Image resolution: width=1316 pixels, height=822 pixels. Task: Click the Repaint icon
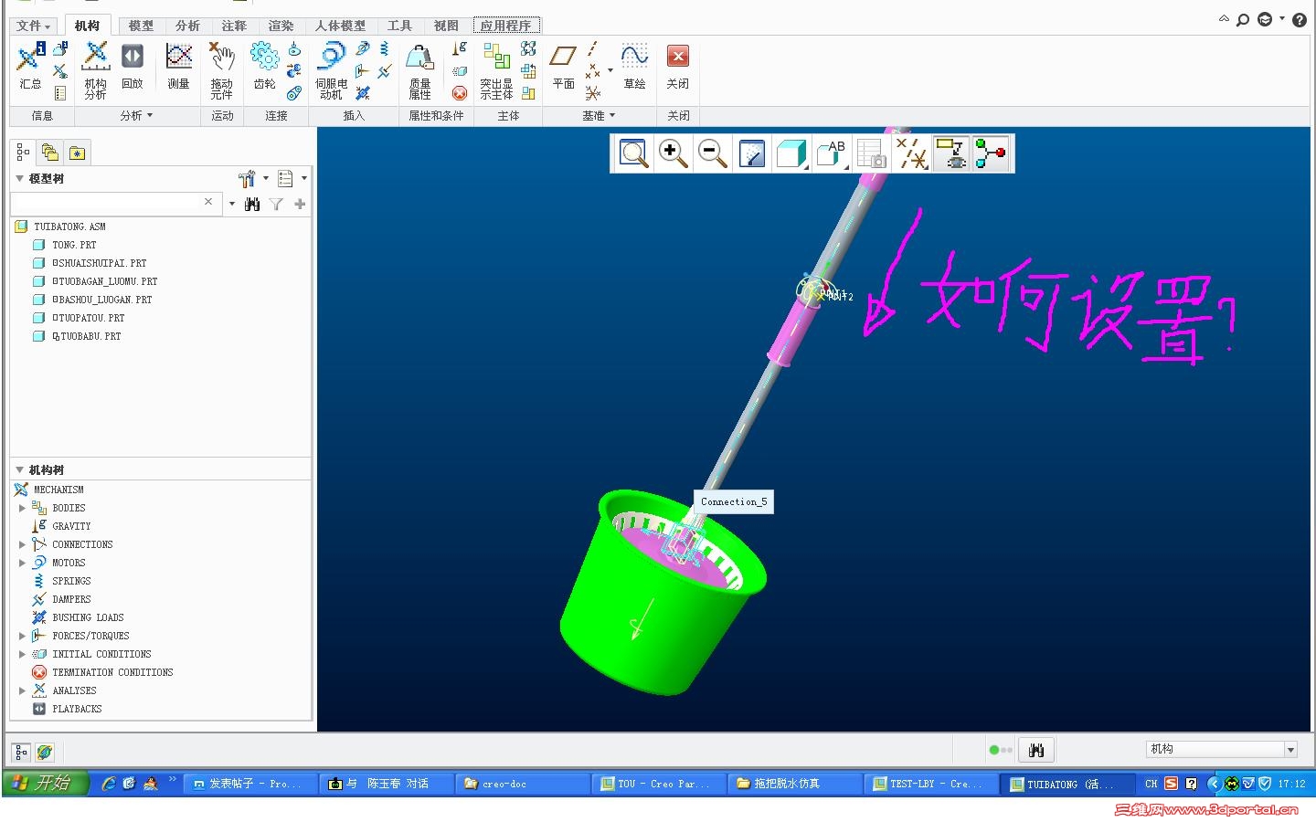pos(751,153)
